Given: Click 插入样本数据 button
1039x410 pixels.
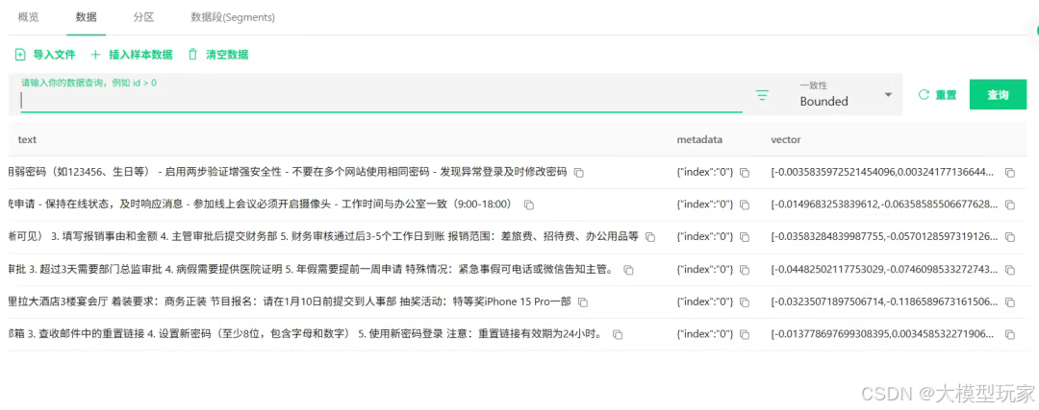Looking at the screenshot, I should coord(131,54).
